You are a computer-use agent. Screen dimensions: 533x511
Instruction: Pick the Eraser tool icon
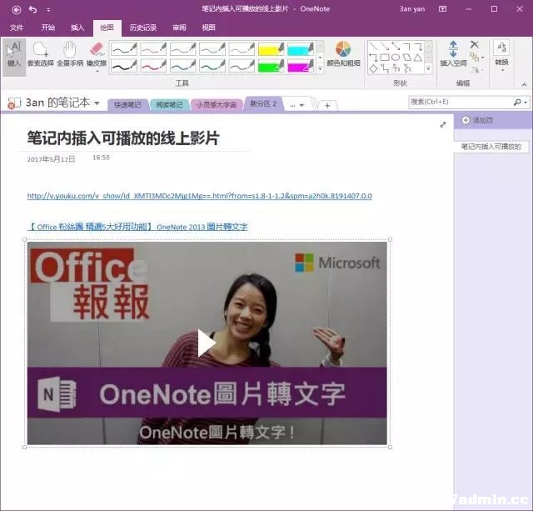click(97, 49)
